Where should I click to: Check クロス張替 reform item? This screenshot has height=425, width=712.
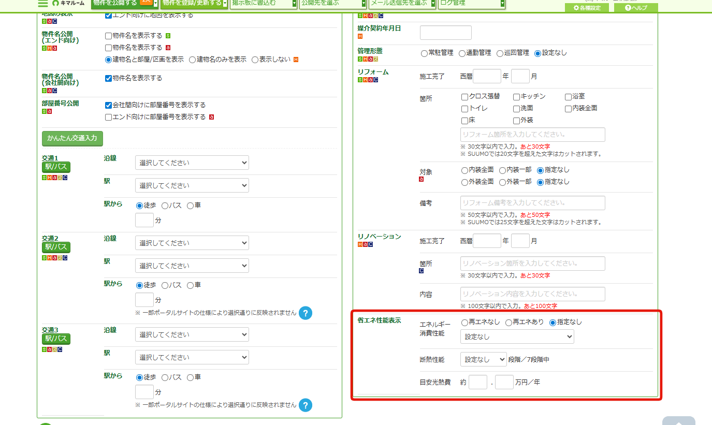464,97
